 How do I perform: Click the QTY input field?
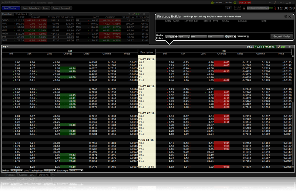click(x=184, y=37)
